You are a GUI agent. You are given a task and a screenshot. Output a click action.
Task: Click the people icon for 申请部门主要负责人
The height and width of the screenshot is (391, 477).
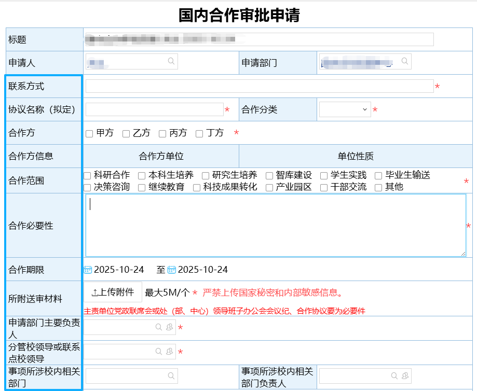[169, 327]
